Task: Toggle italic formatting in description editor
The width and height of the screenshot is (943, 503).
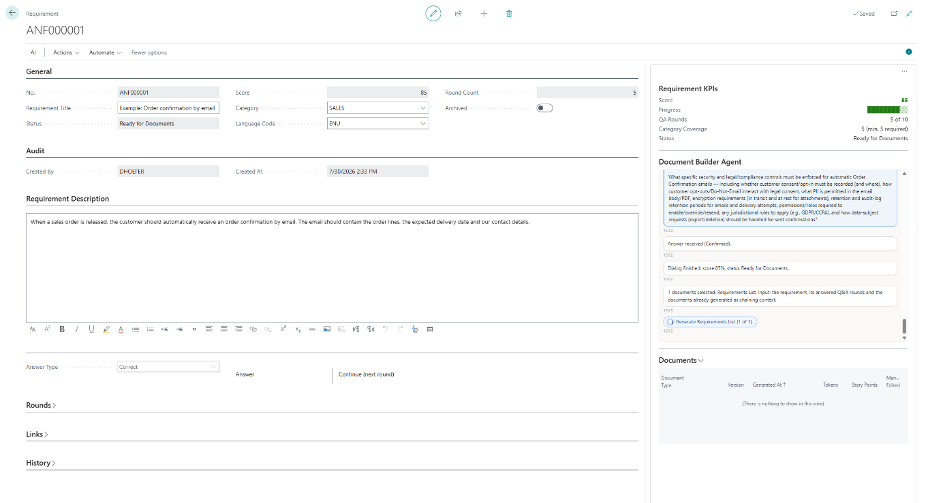Action: pyautogui.click(x=76, y=329)
